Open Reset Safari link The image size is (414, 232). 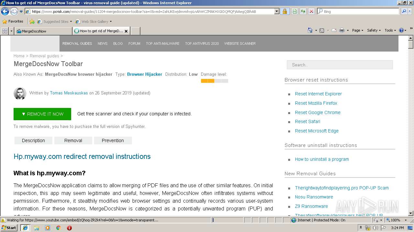(308, 121)
